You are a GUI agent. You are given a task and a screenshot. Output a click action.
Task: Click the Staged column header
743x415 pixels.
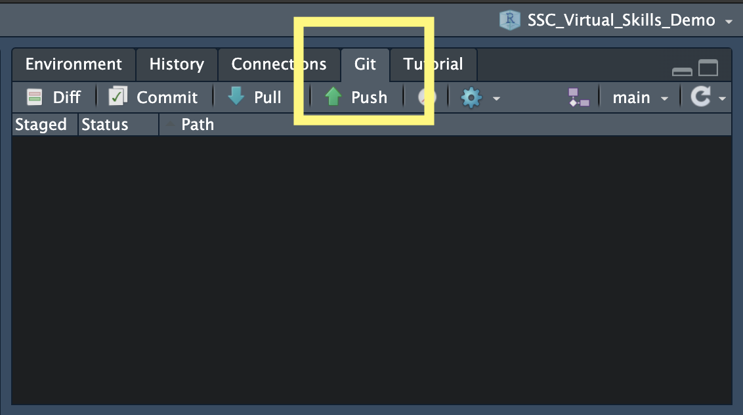[41, 125]
